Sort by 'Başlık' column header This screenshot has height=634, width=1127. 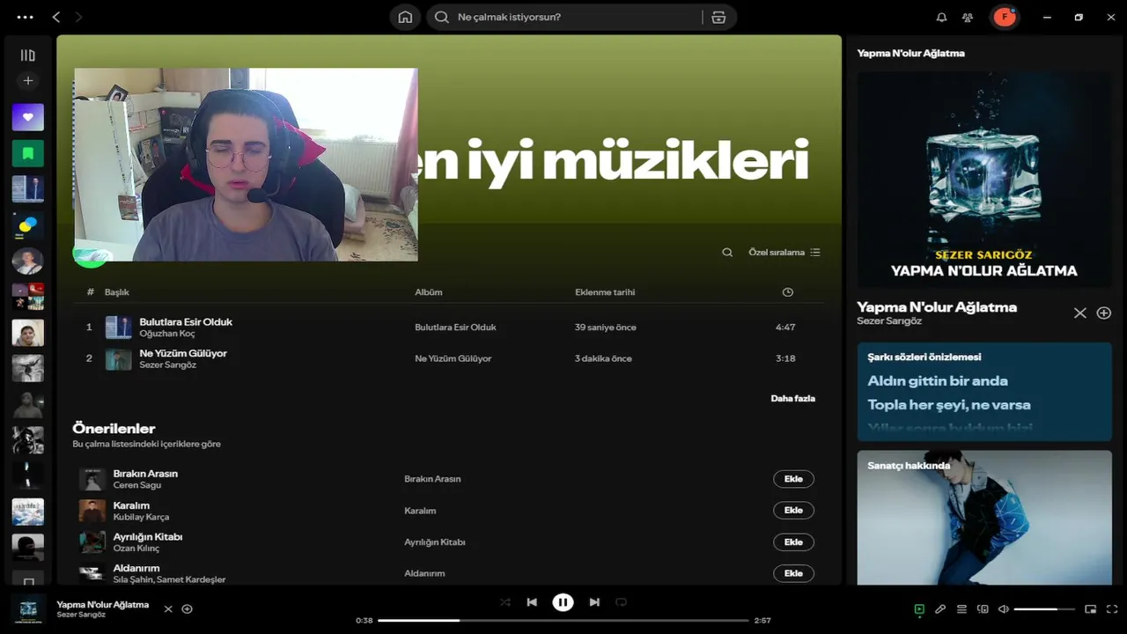(117, 292)
